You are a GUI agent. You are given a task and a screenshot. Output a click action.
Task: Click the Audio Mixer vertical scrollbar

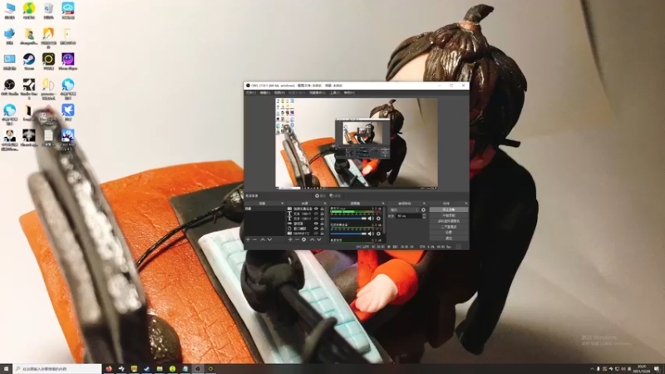(x=384, y=219)
